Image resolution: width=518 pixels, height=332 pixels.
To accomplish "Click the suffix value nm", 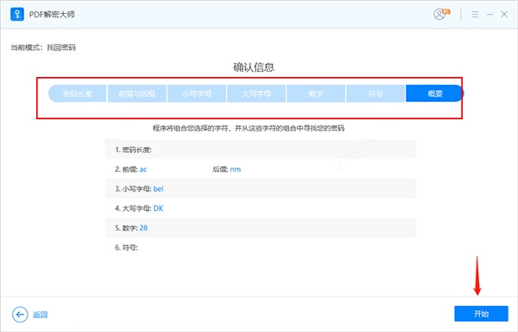I will 236,169.
